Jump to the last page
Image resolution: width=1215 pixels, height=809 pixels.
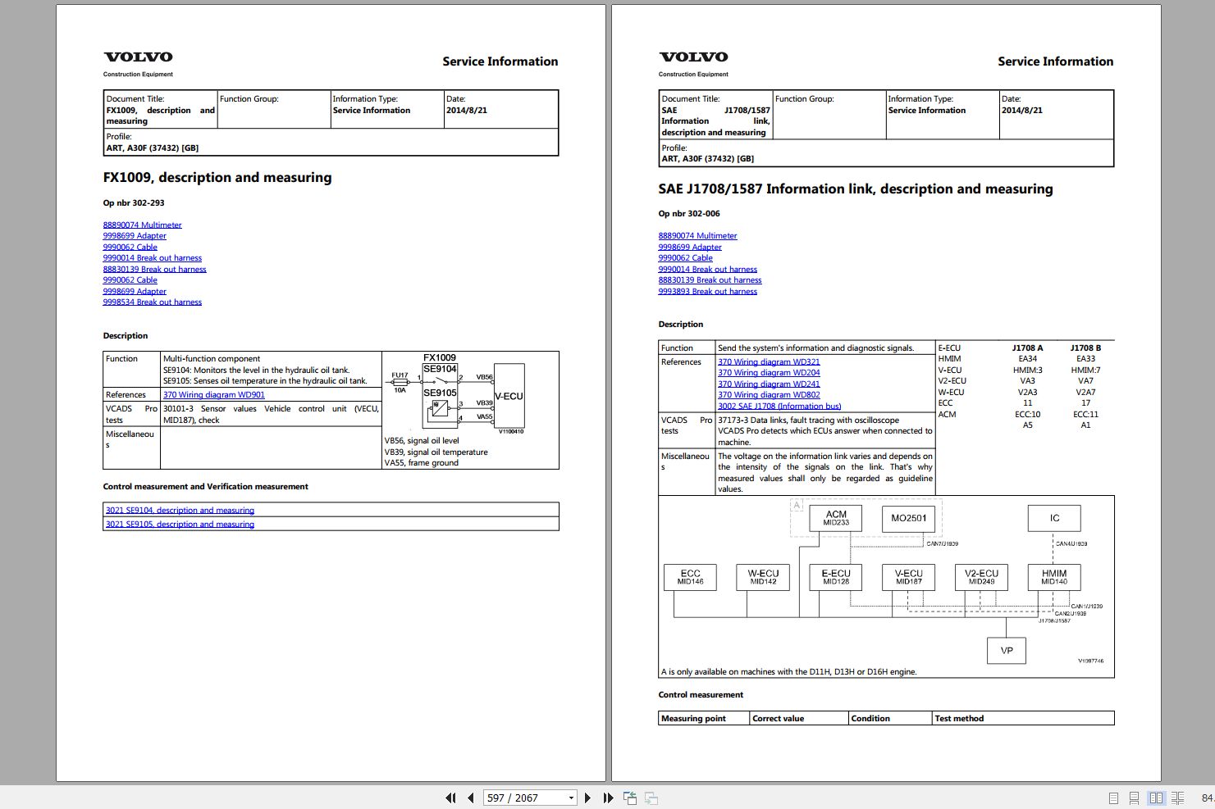[608, 798]
